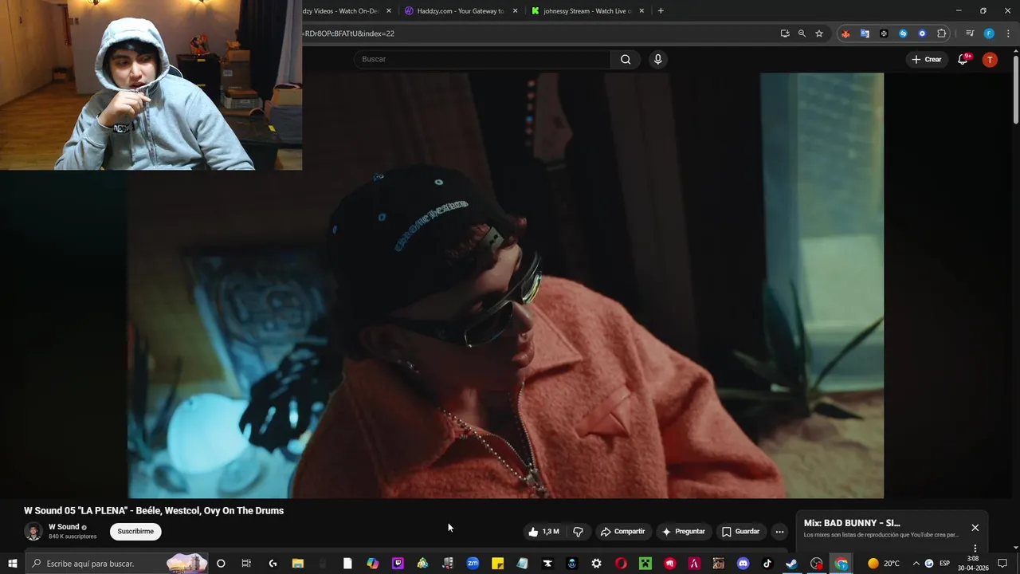The height and width of the screenshot is (574, 1020).
Task: Start voice search with microphone icon
Action: click(657, 59)
